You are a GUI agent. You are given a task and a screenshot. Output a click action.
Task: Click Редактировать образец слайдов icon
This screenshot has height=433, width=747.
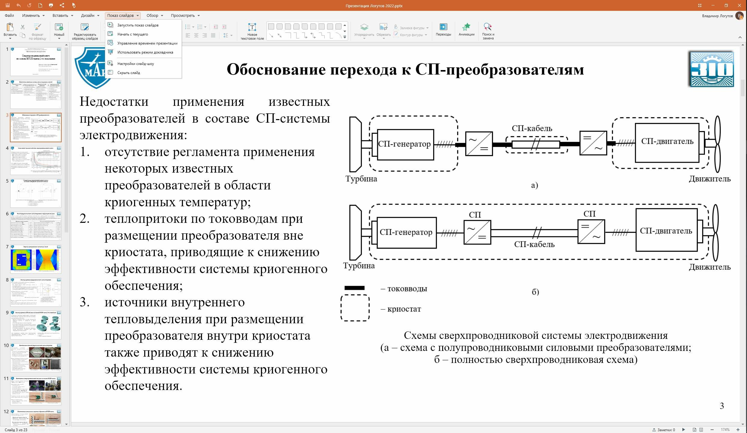[x=85, y=31]
